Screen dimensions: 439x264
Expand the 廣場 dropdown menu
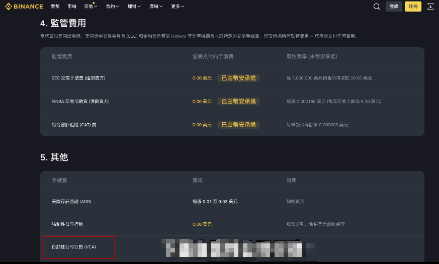156,7
